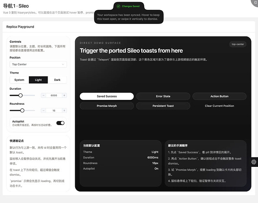Image resolution: width=258 pixels, height=203 pixels.
Task: Increase Duration with the plus stepper
Action: tap(64, 95)
